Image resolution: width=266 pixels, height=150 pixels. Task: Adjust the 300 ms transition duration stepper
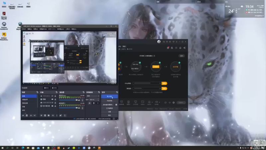[98, 99]
